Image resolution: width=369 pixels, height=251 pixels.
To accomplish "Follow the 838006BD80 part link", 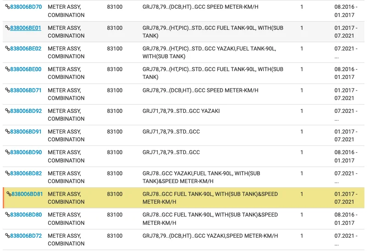I will tap(26, 215).
